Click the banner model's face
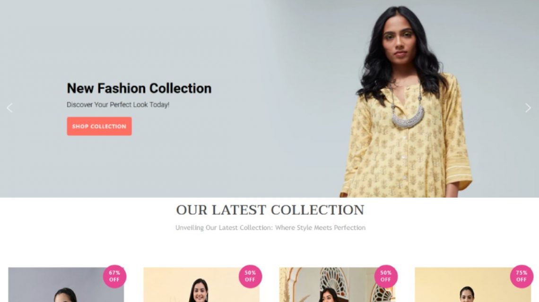 tap(399, 43)
